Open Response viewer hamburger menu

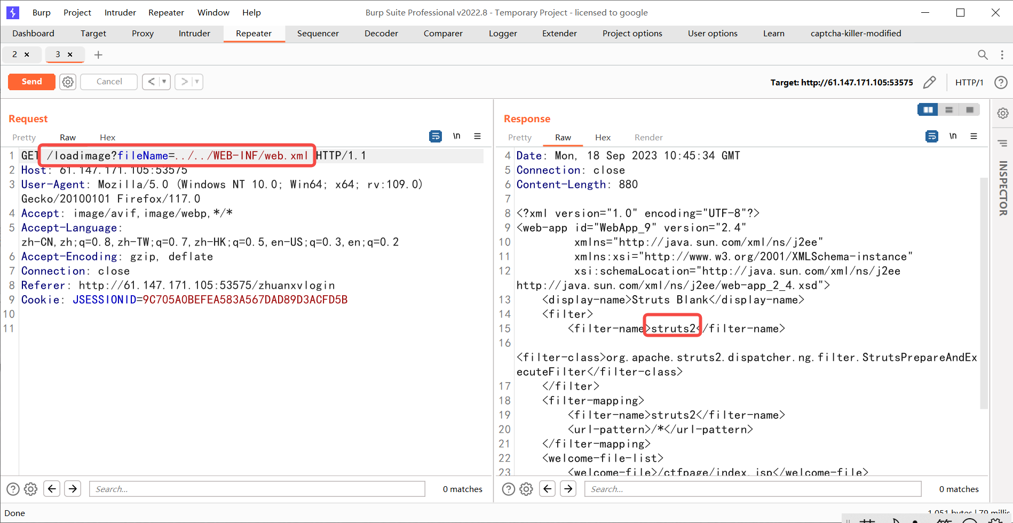click(x=974, y=136)
